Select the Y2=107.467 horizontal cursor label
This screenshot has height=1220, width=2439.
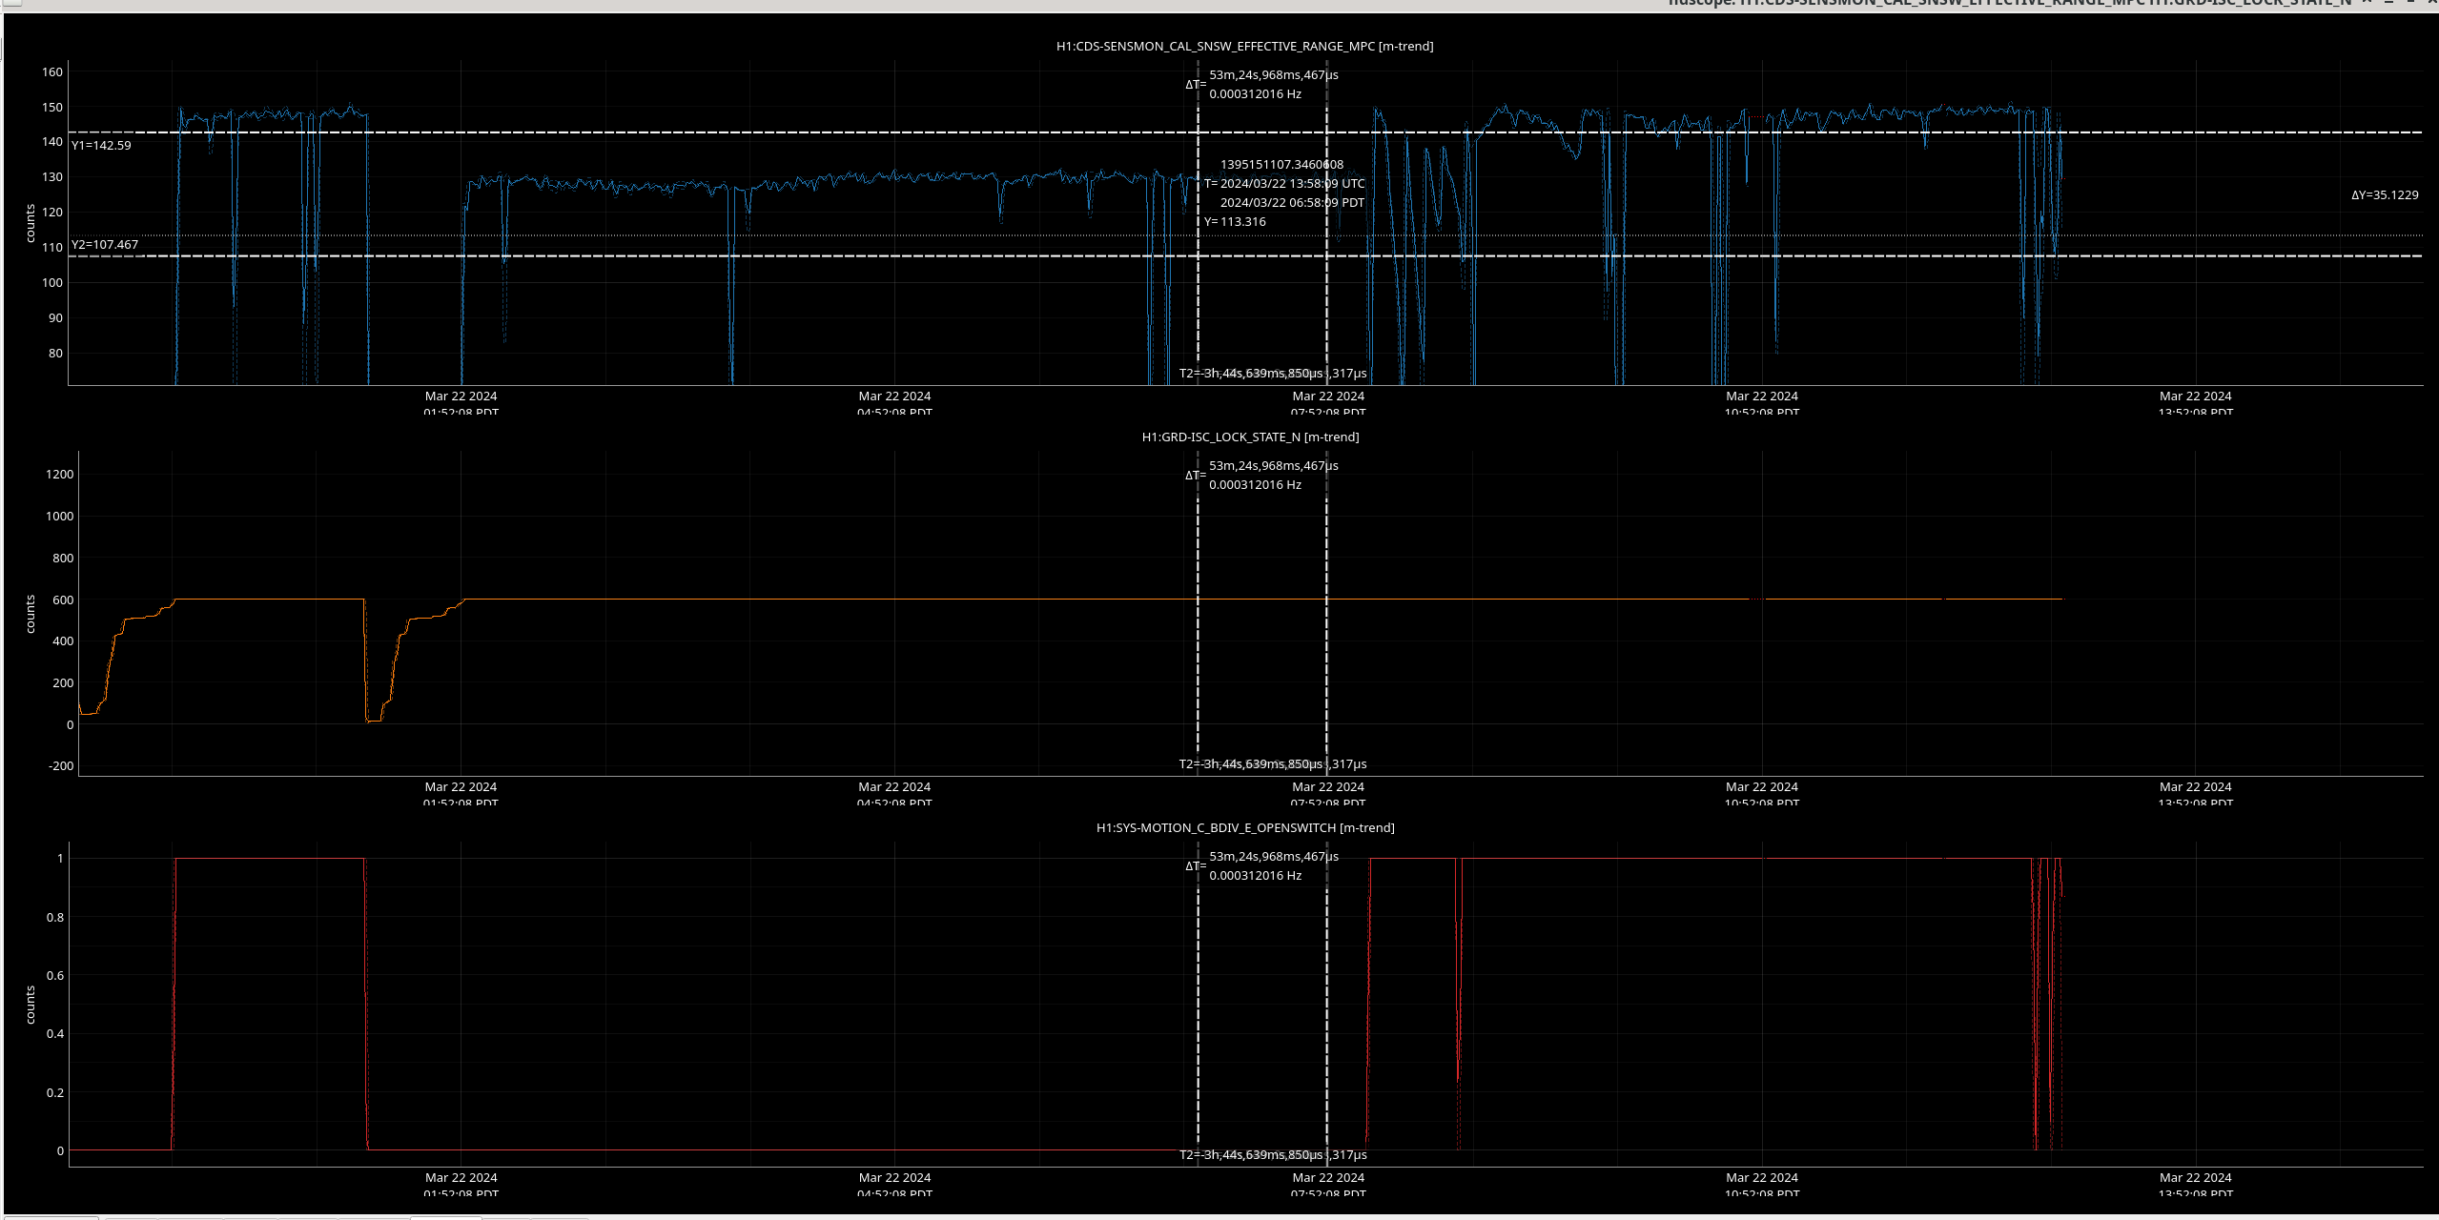point(105,244)
